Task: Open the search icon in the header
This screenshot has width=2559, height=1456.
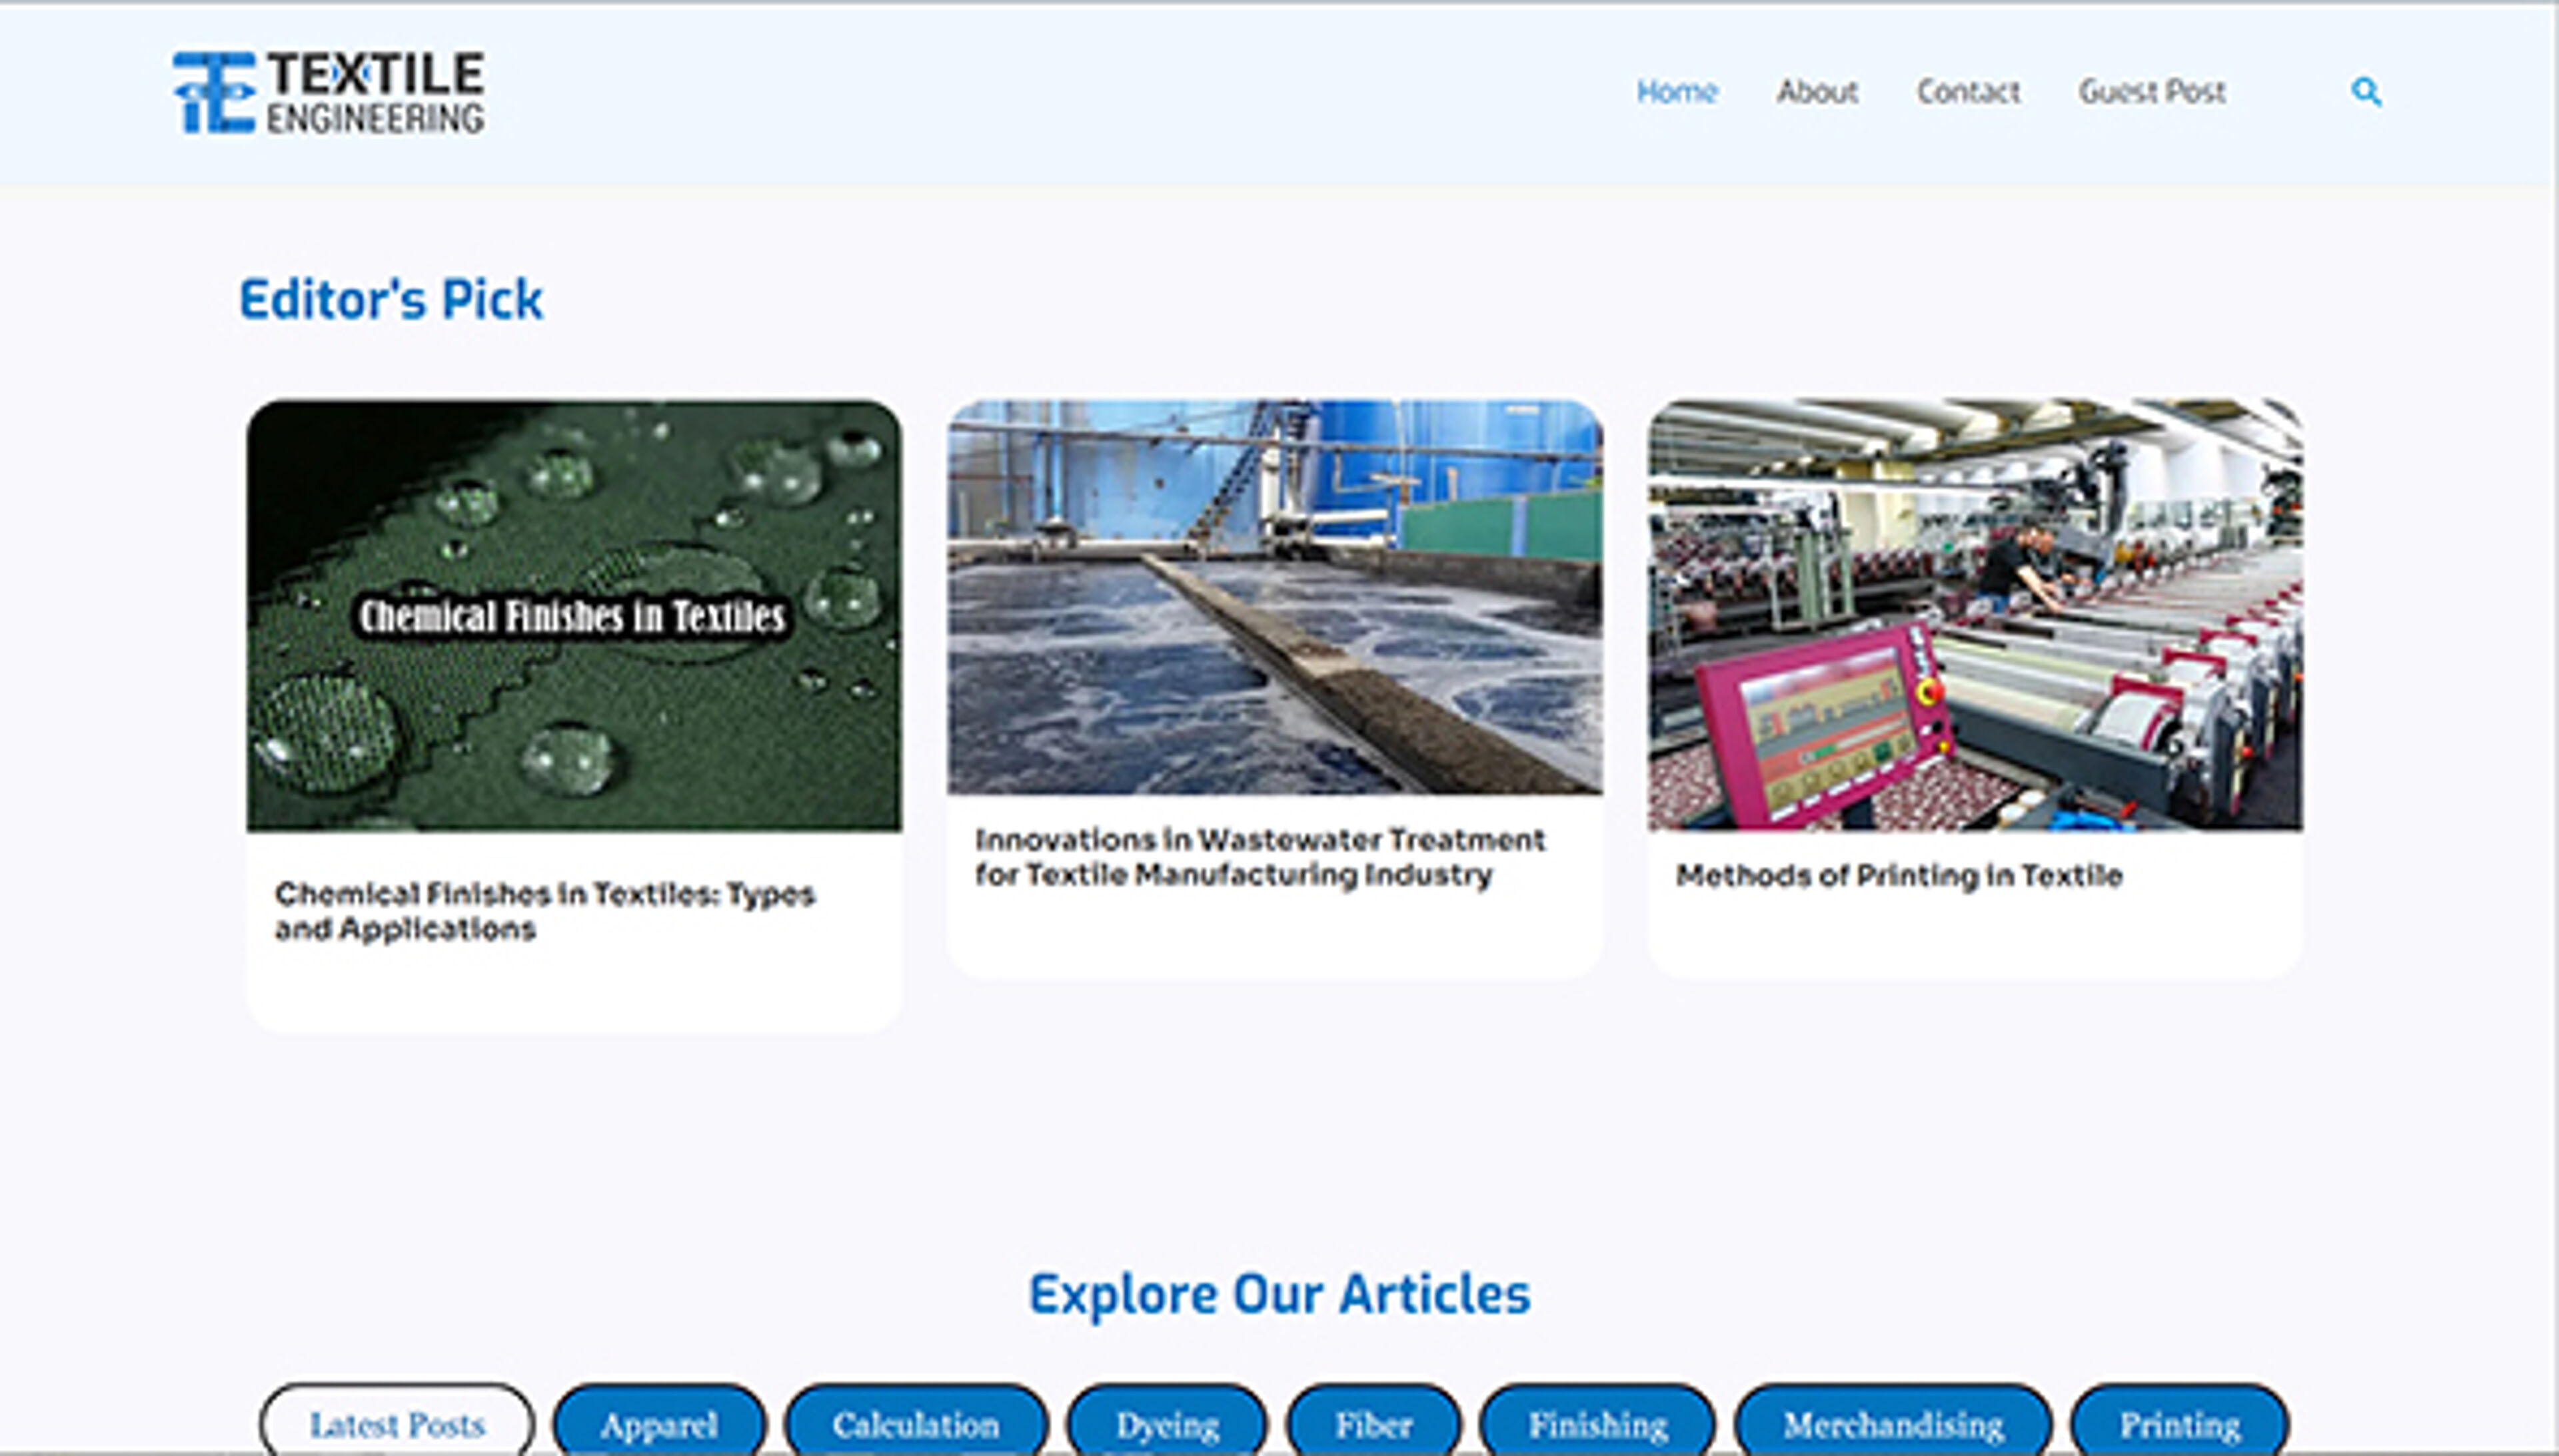Action: click(2366, 92)
